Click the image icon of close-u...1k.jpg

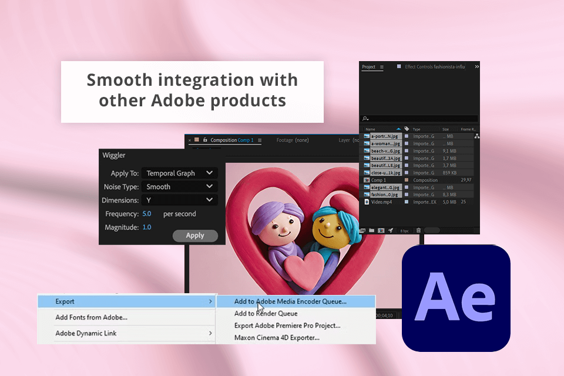click(x=367, y=173)
